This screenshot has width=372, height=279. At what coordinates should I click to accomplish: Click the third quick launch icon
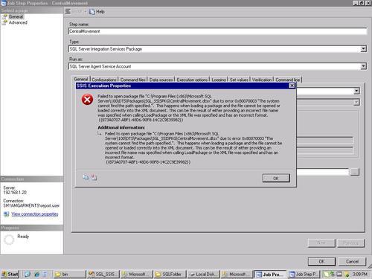pyautogui.click(x=45, y=274)
